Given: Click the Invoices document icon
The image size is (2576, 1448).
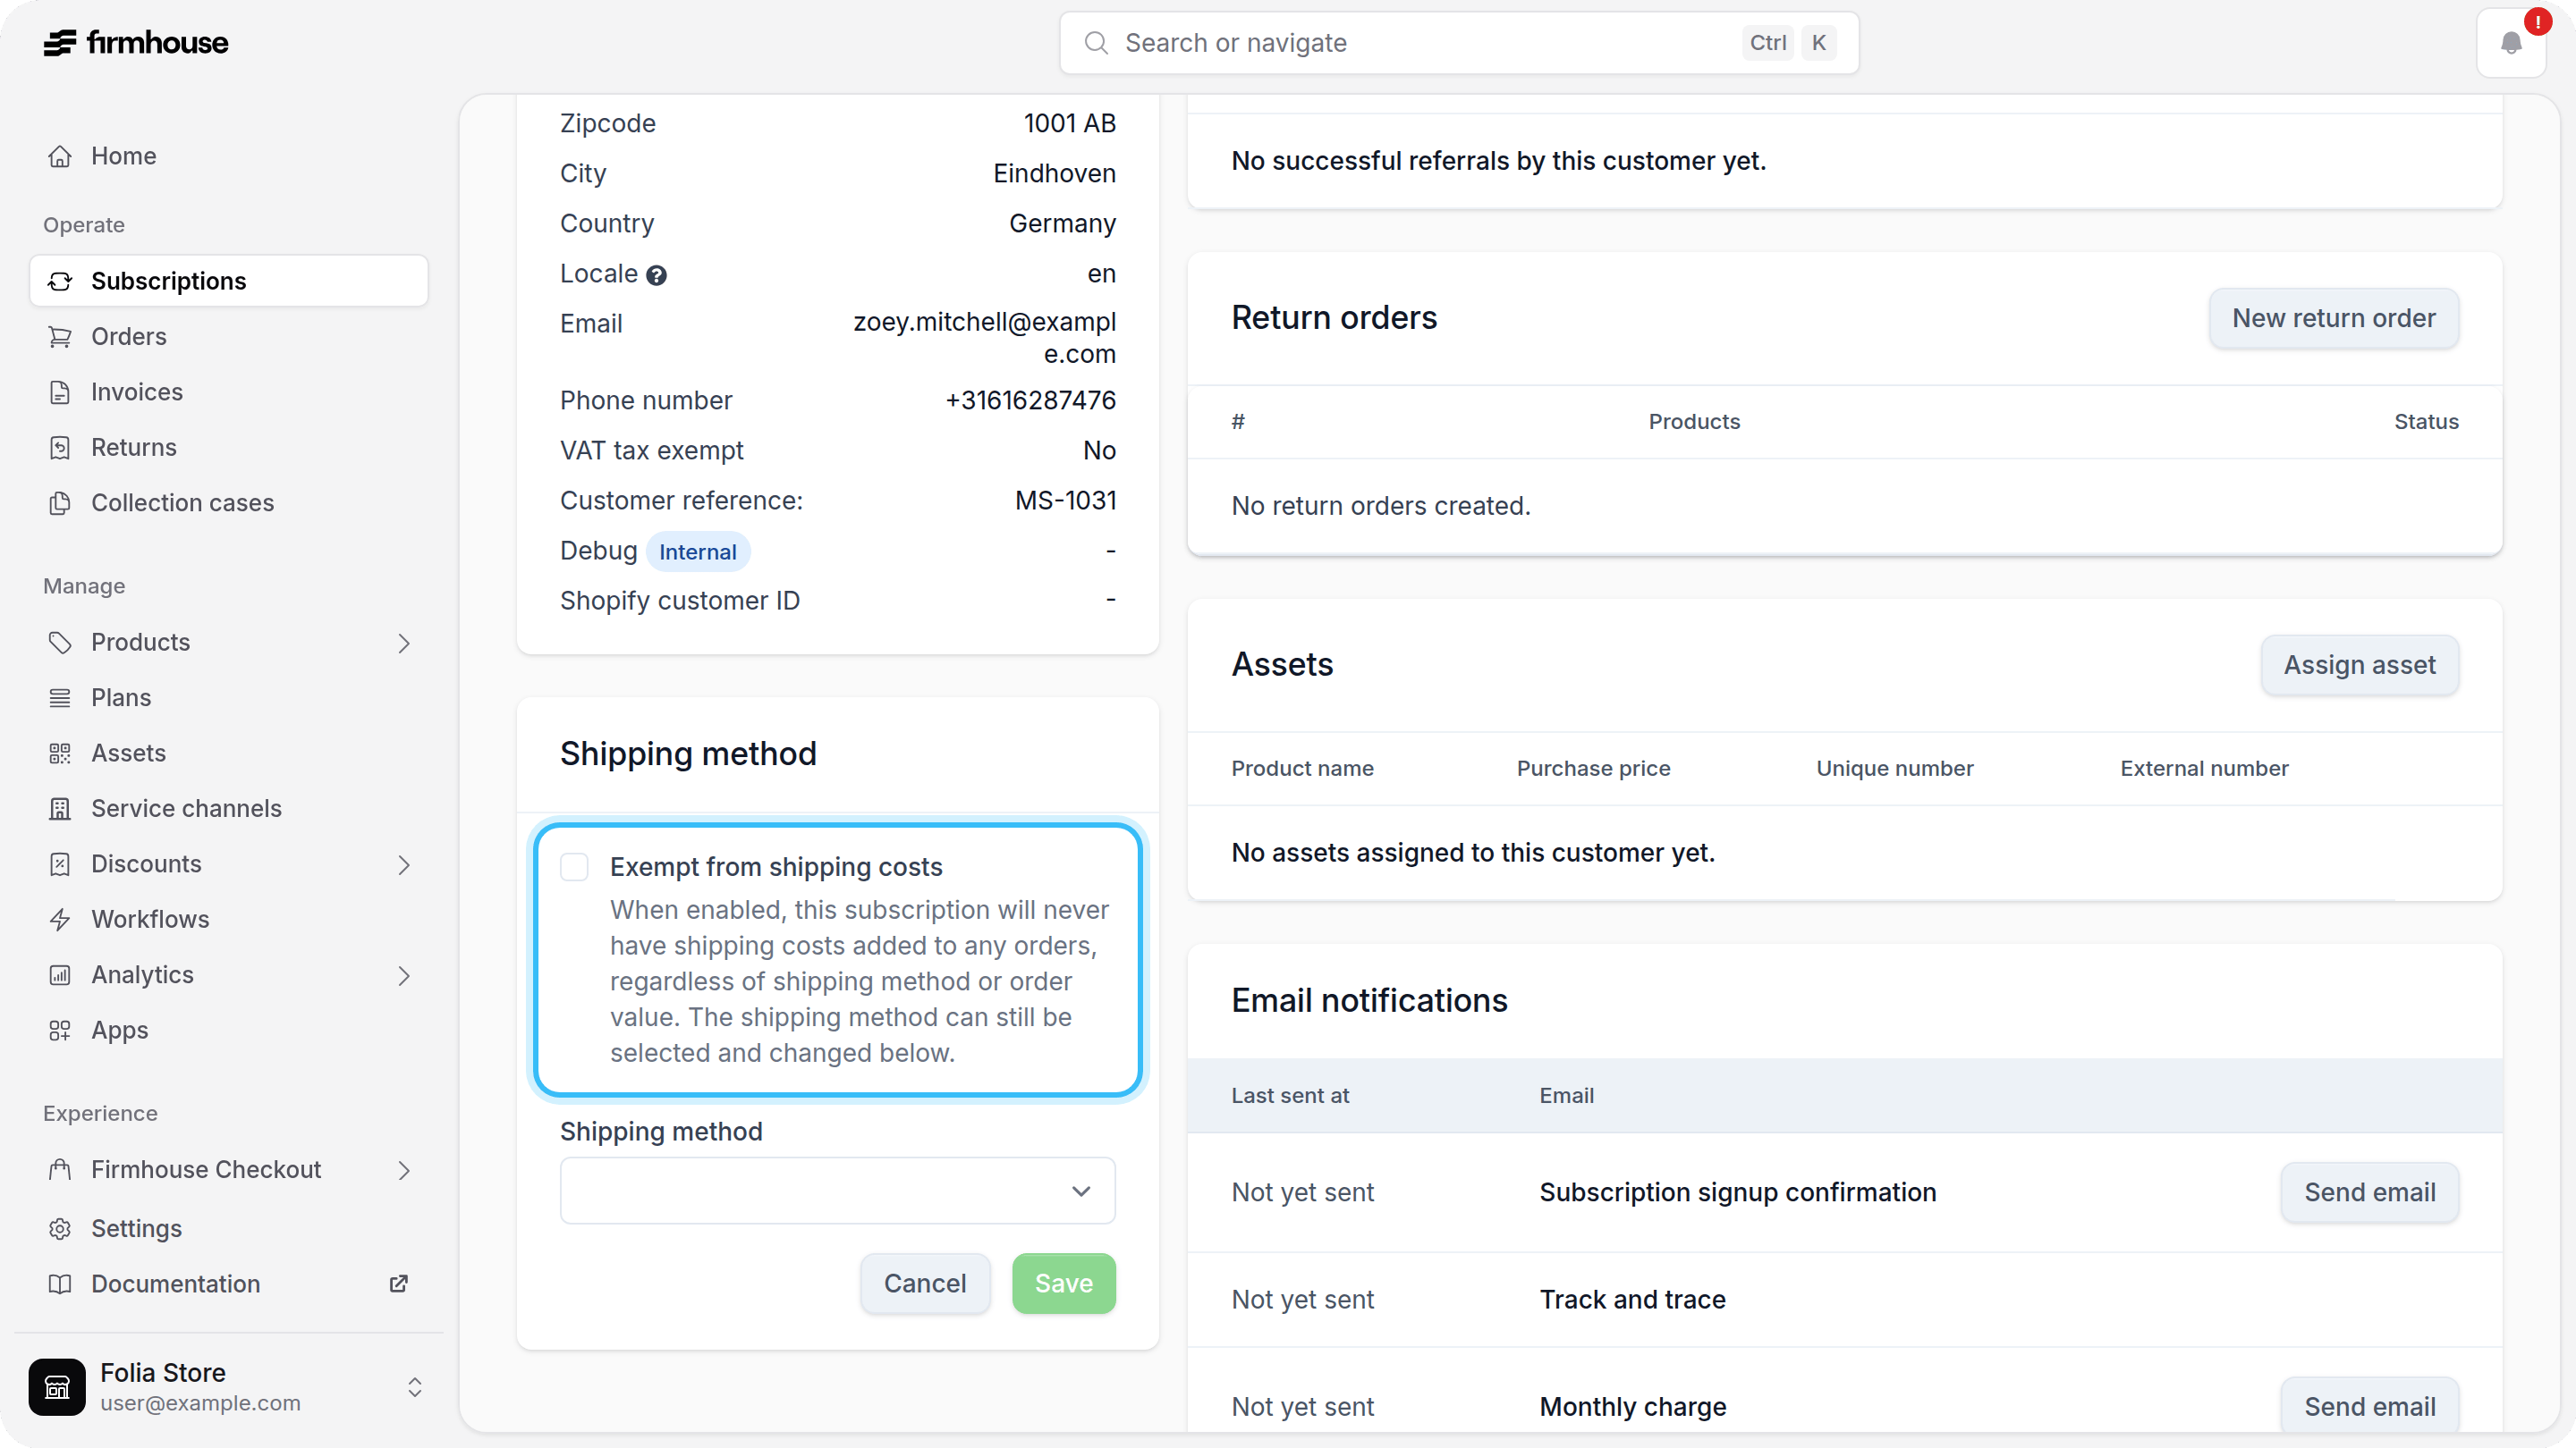Looking at the screenshot, I should pos(60,391).
